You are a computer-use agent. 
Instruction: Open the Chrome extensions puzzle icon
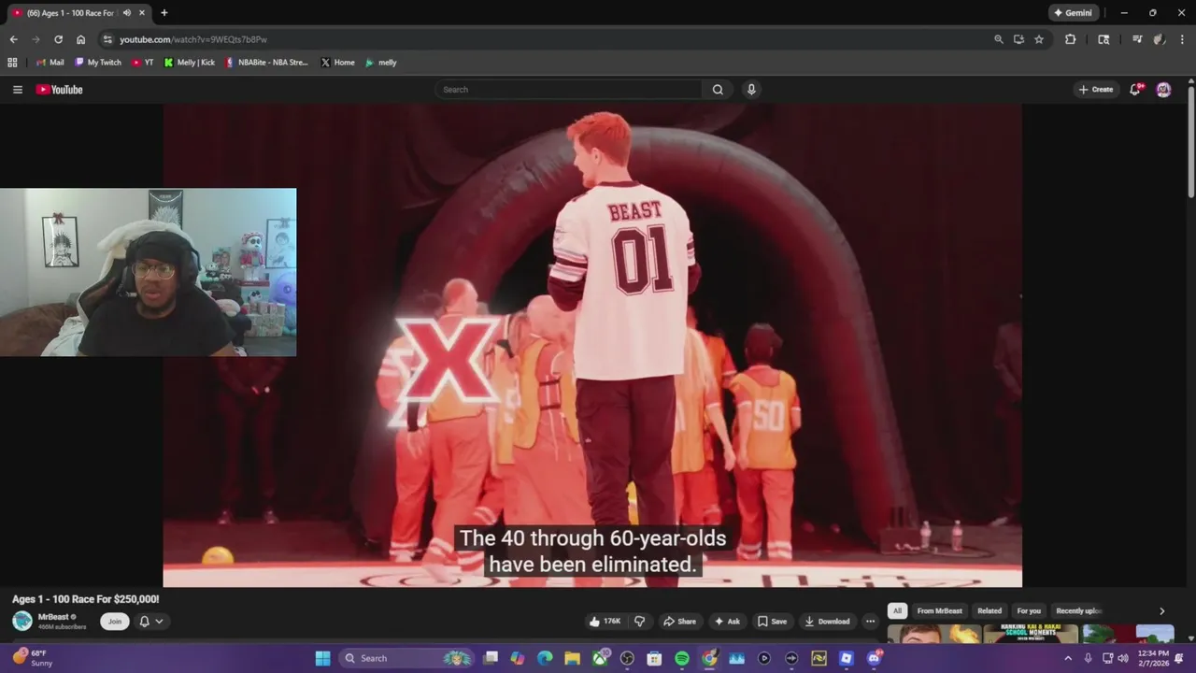click(x=1071, y=39)
